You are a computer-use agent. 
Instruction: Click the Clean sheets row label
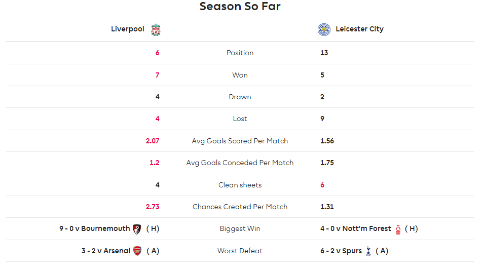point(240,185)
